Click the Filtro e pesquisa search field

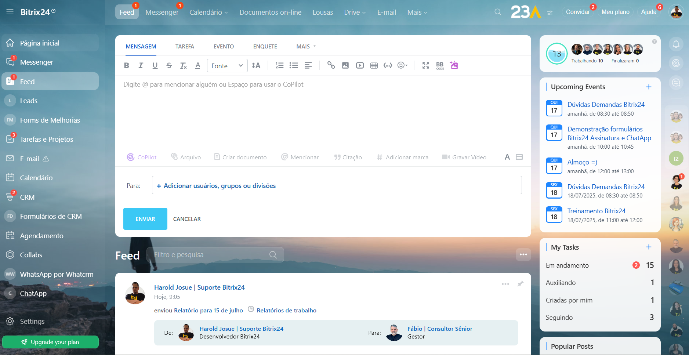coord(211,255)
